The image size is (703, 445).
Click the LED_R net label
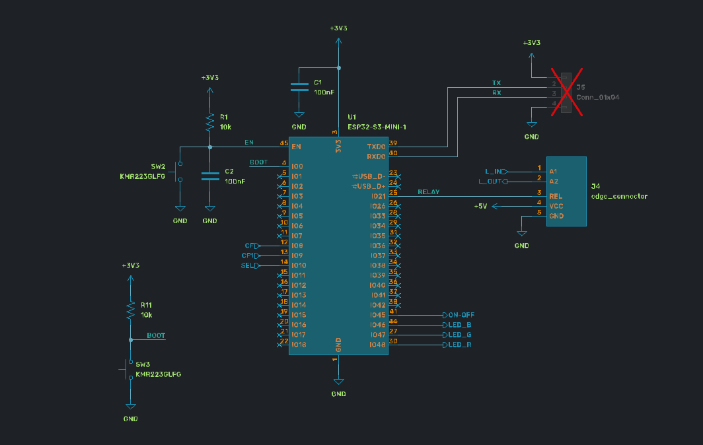(x=459, y=345)
